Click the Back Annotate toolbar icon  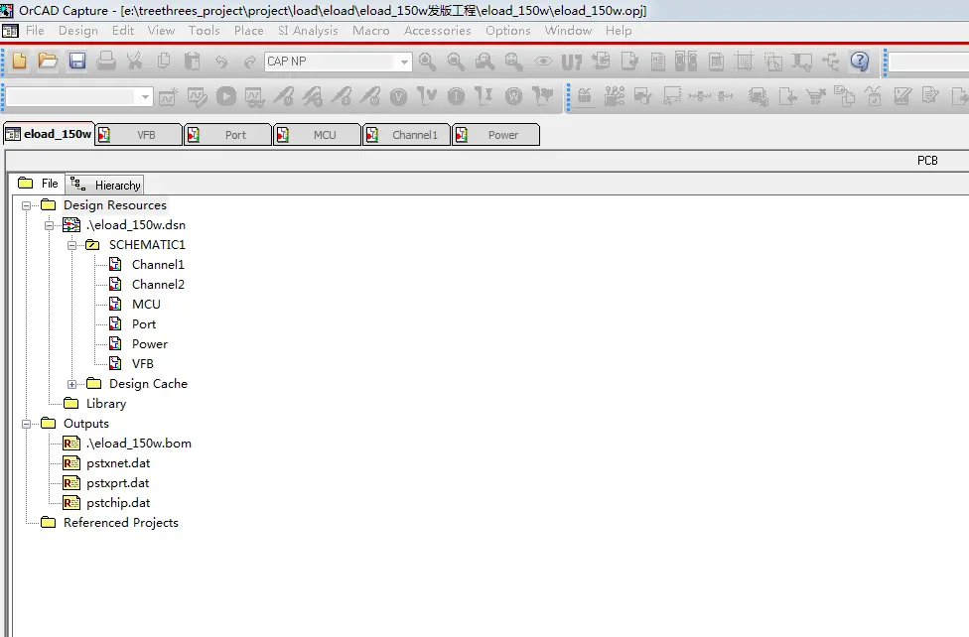(601, 62)
